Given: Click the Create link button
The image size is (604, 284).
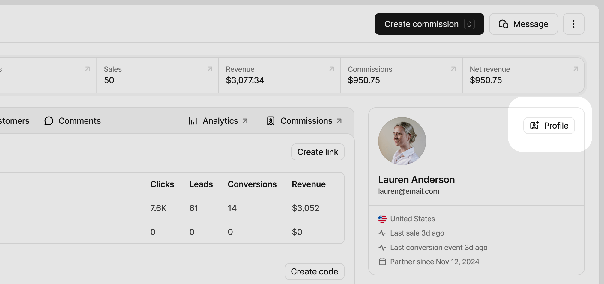Looking at the screenshot, I should [x=318, y=152].
